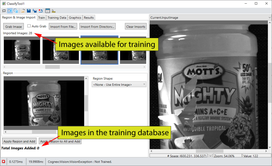The image size is (272, 166).
Task: Click left arrow of Region preview horizontal scrollbar
Action: point(5,132)
